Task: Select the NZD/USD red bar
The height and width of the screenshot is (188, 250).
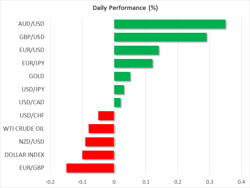Action: (100, 142)
